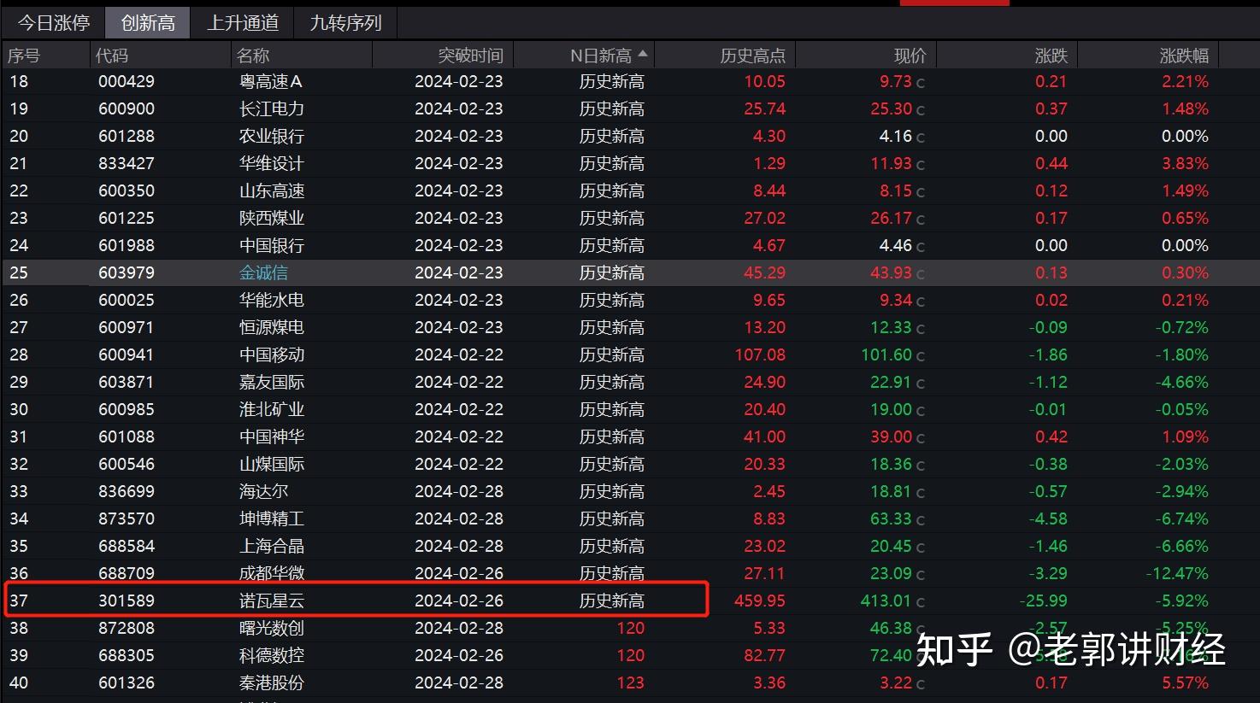Click the c marker beside 诺瓦星云's price
This screenshot has width=1260, height=703.
[921, 600]
